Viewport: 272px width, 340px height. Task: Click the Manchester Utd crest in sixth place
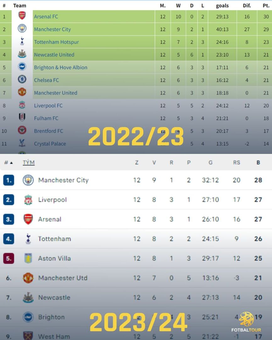[28, 278]
